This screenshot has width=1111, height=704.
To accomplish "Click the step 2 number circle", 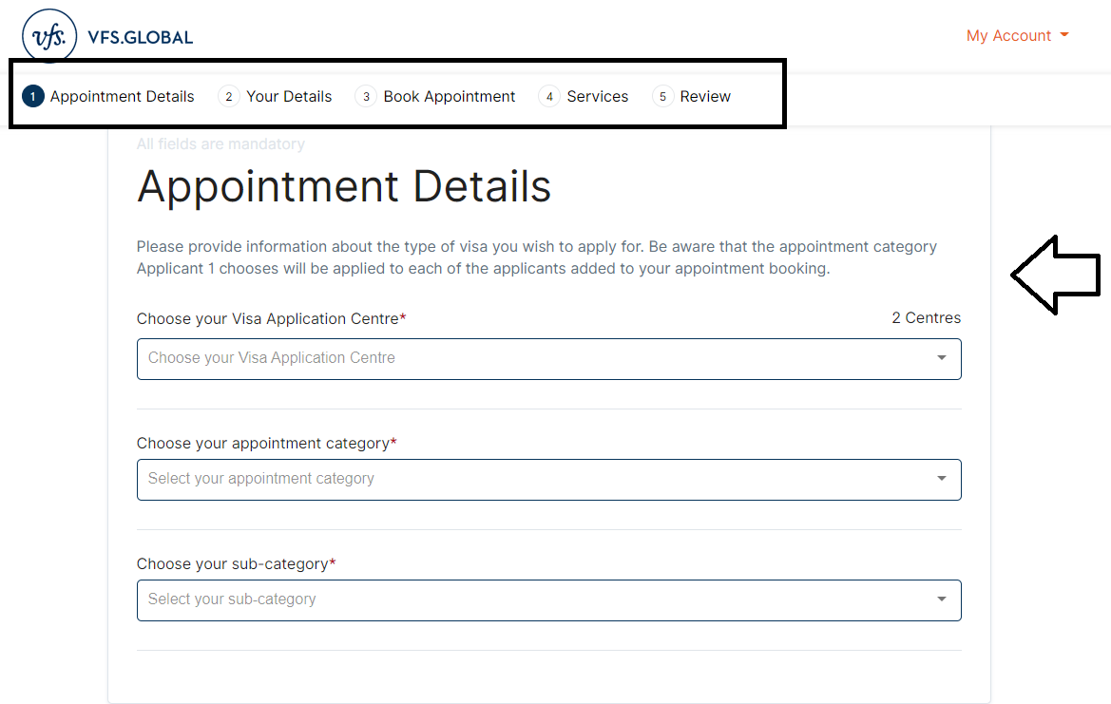I will (229, 97).
